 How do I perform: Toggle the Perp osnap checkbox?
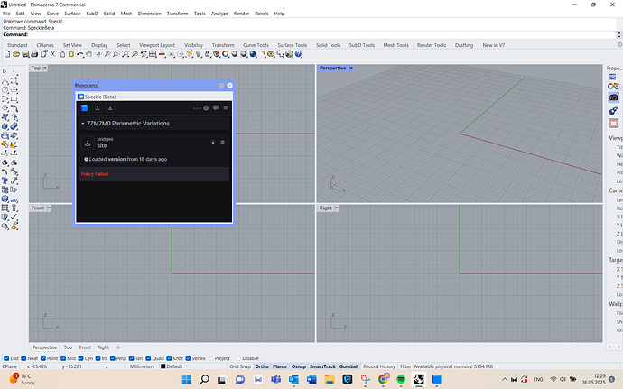(113, 358)
